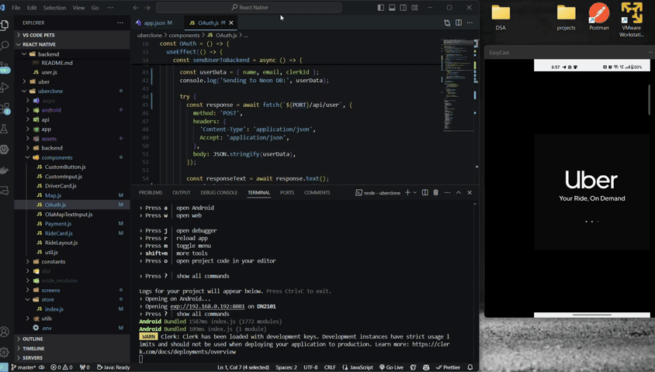
Task: Expand the VS CODE PETS section
Action: (x=39, y=35)
